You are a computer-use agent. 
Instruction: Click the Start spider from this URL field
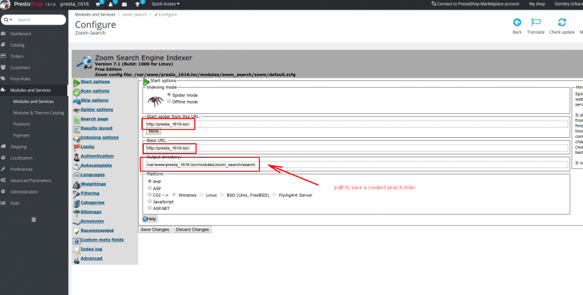(x=356, y=124)
